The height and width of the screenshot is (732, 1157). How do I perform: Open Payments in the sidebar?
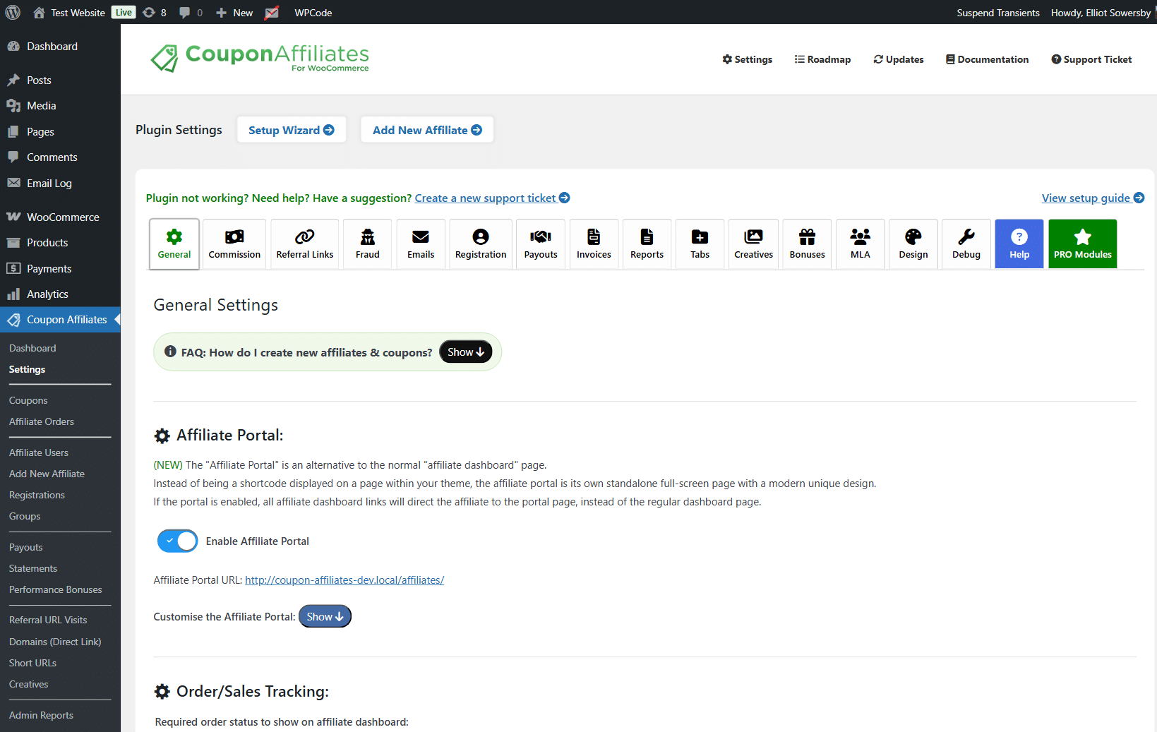pos(60,269)
